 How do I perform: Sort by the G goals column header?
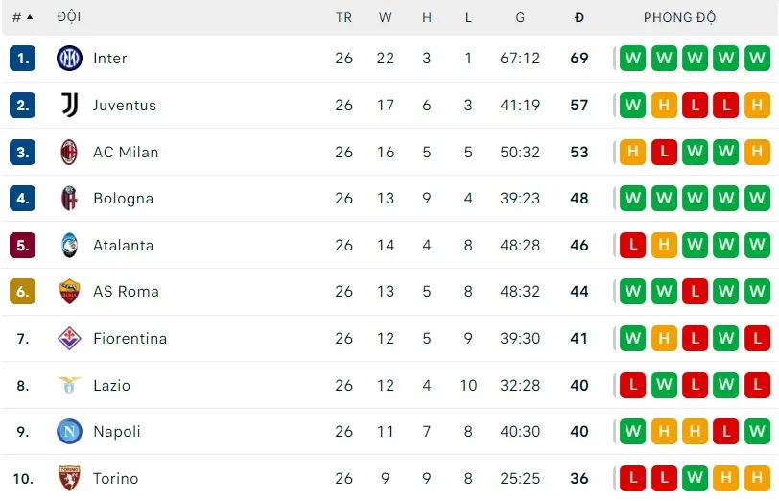[x=520, y=17]
